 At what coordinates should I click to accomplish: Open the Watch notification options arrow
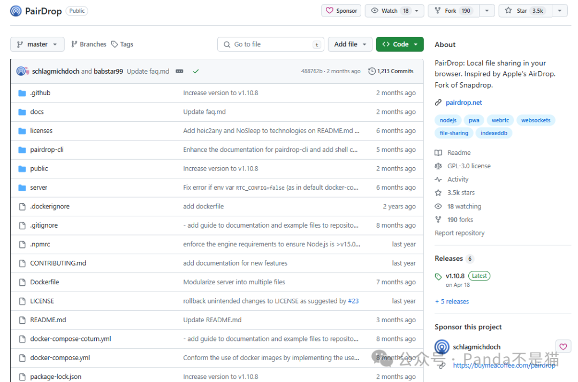417,11
